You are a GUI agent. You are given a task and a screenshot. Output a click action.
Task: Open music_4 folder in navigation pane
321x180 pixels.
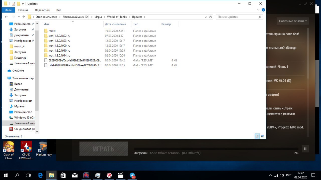19,46
